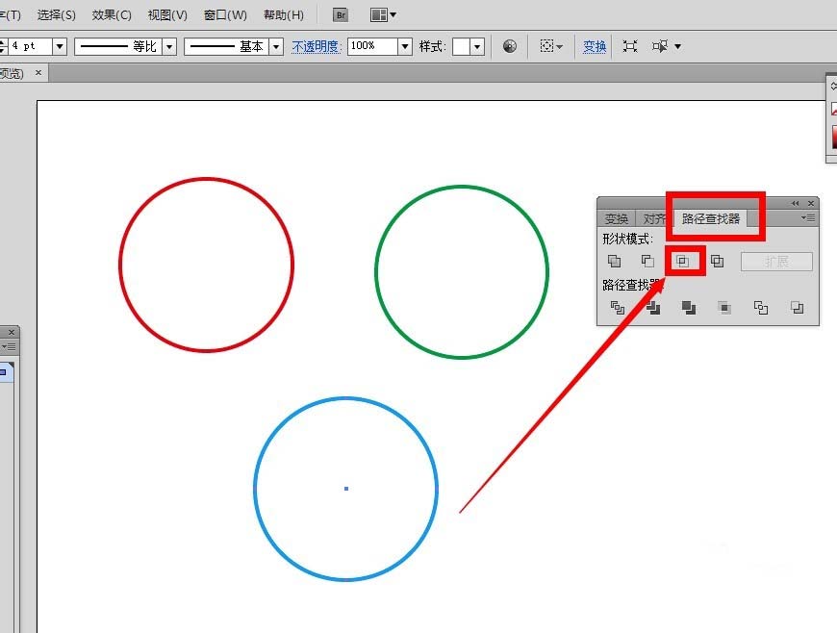This screenshot has height=633, width=837.
Task: Open the 帮助(H) menu
Action: (284, 15)
